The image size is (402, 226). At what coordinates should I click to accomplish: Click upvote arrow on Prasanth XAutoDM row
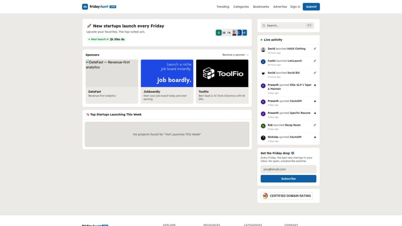315,101
